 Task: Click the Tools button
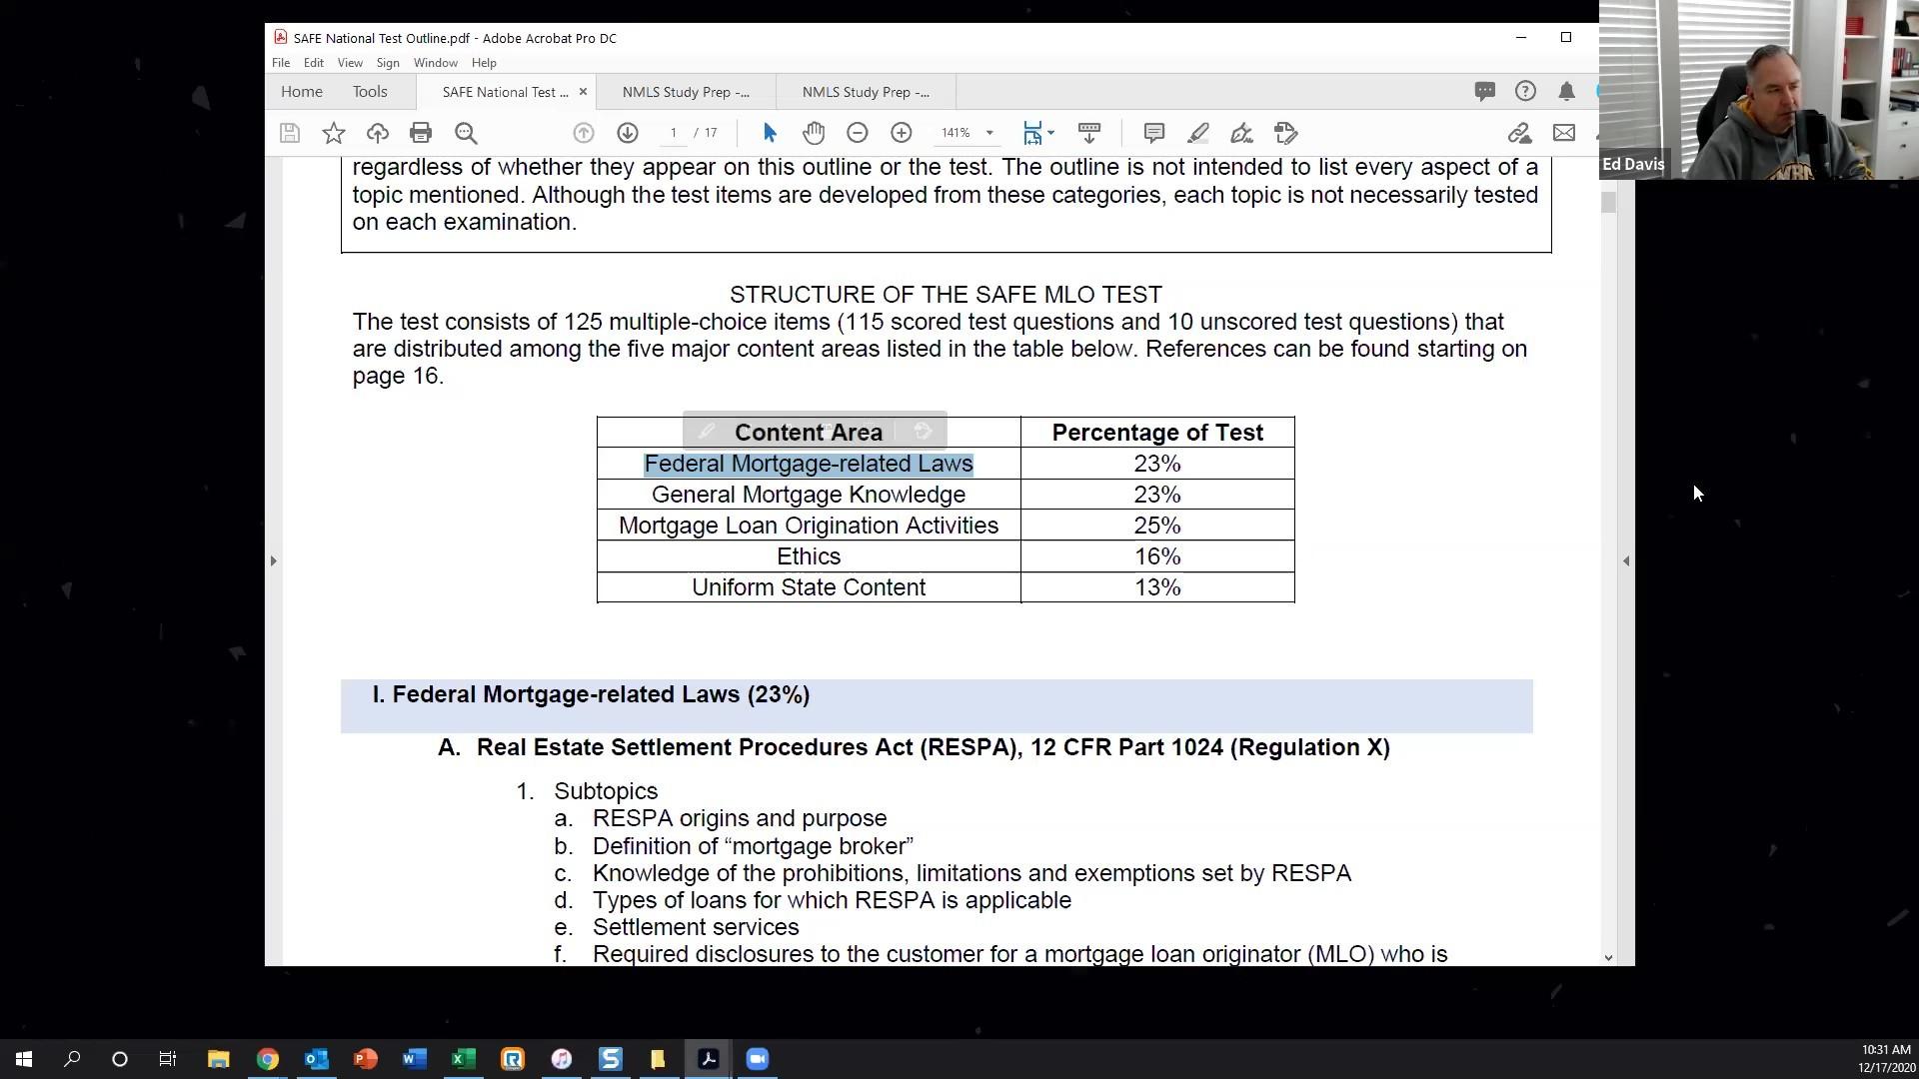pos(369,92)
